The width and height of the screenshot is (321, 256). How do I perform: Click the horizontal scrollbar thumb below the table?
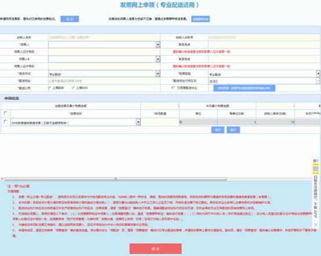[116, 179]
